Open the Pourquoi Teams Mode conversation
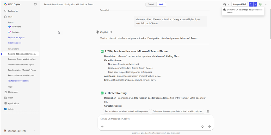 point(22,59)
